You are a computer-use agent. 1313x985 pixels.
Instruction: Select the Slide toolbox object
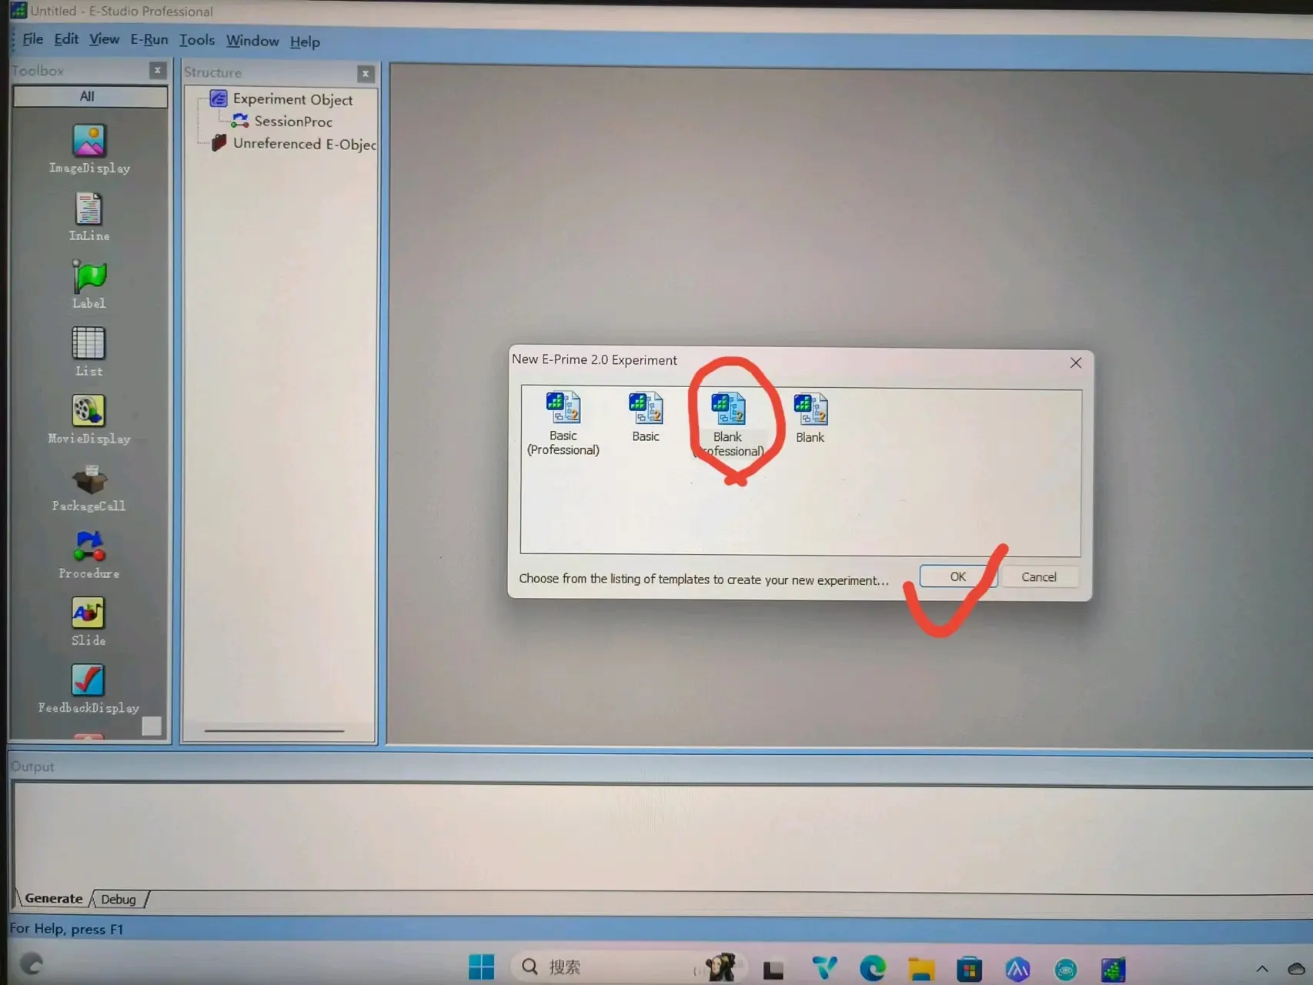pyautogui.click(x=89, y=622)
